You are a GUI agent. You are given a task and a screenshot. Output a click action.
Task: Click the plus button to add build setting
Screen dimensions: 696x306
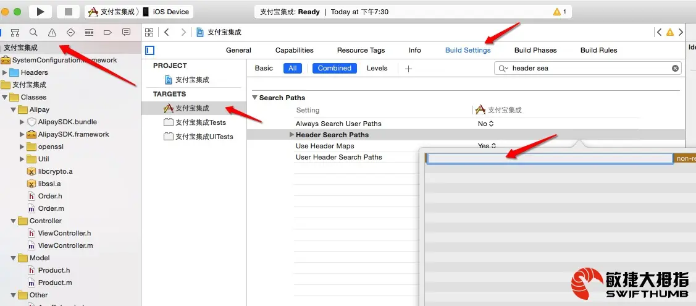tap(408, 69)
